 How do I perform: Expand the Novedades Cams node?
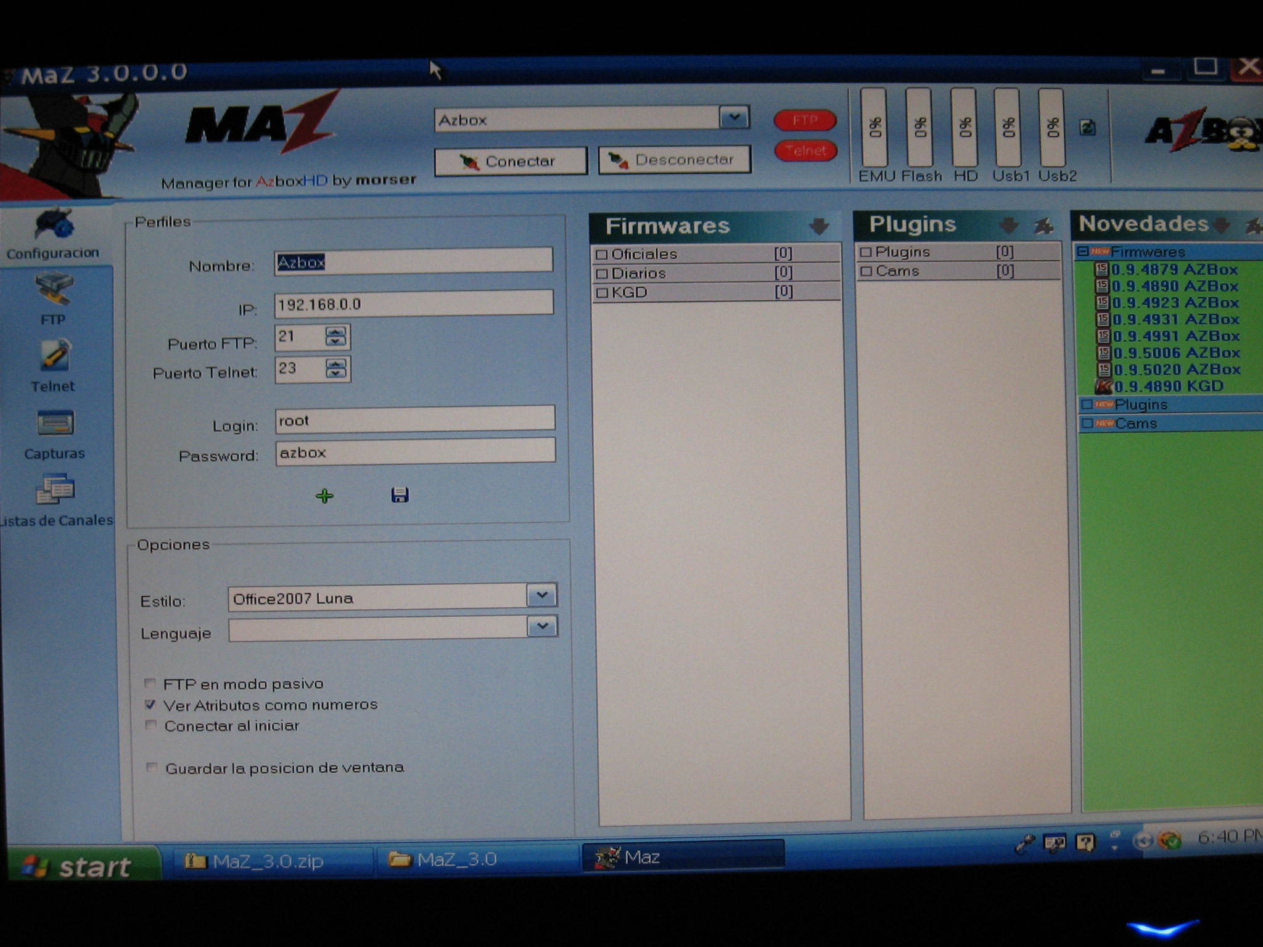pyautogui.click(x=1087, y=423)
